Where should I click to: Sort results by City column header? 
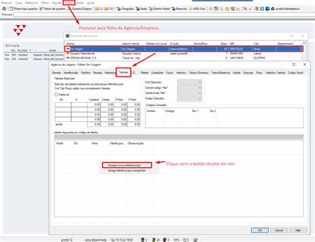(256, 44)
